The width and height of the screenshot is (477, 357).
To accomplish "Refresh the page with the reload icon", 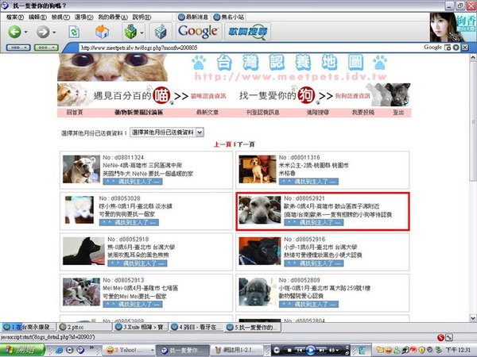I will [74, 32].
